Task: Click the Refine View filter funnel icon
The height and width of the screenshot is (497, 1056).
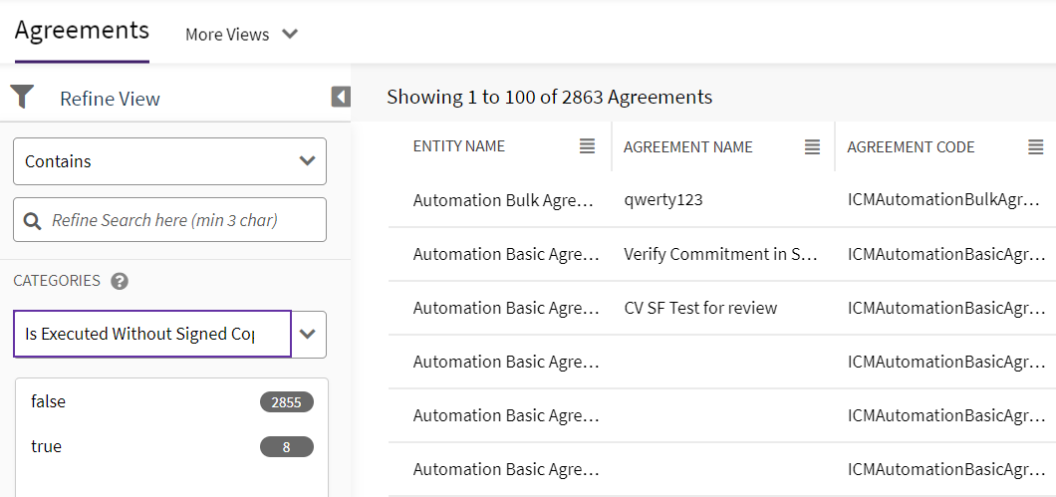Action: pos(22,97)
